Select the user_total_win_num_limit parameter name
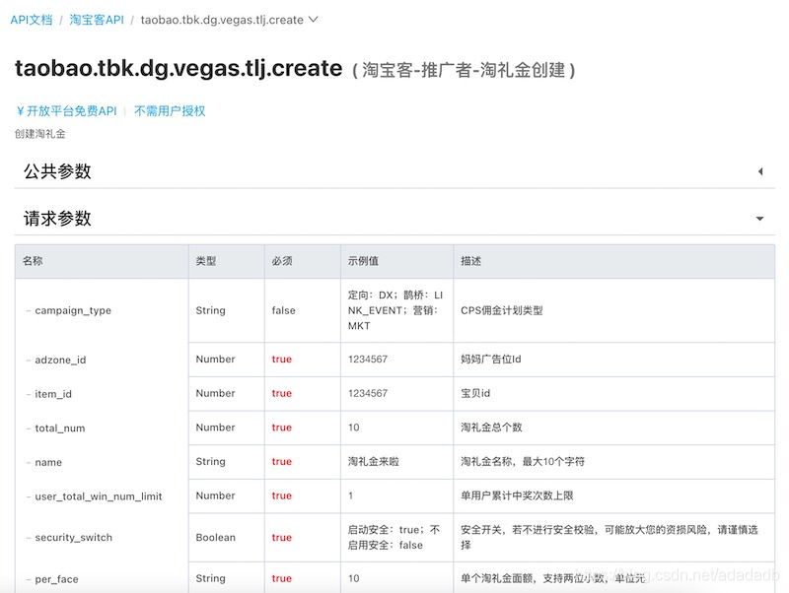This screenshot has height=593, width=789. (x=99, y=496)
